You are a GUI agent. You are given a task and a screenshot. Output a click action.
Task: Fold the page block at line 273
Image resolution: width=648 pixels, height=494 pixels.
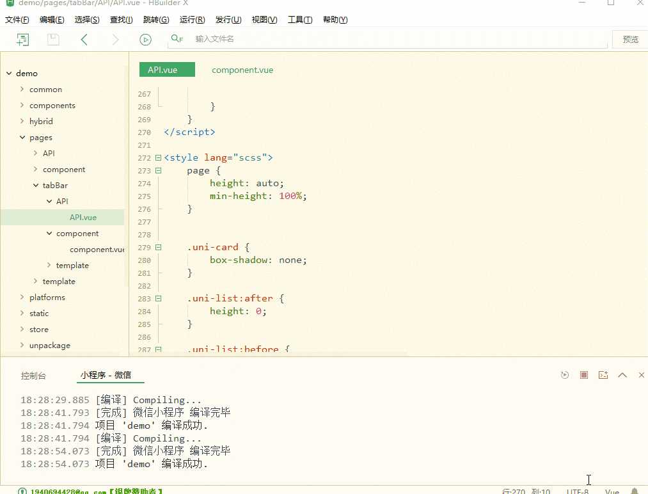tap(158, 170)
